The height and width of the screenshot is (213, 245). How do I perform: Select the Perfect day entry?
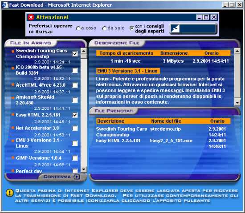(29, 171)
